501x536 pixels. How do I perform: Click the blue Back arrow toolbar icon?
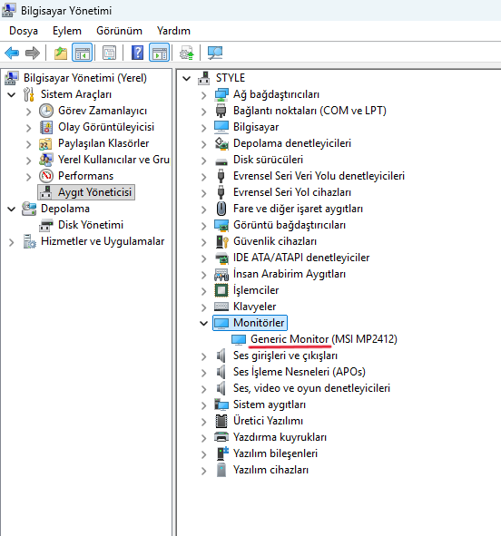(12, 53)
